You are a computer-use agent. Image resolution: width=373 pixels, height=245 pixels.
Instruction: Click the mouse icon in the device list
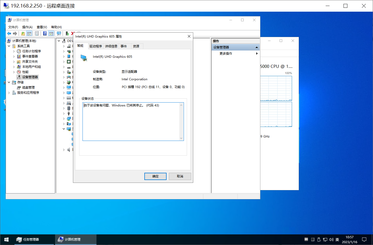[x=69, y=108]
